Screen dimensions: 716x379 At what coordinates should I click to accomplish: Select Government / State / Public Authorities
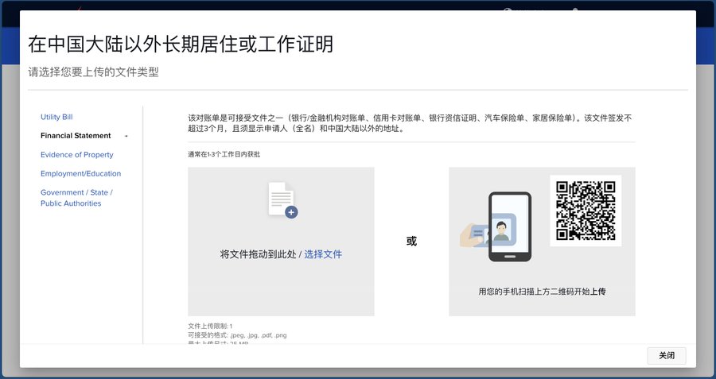click(76, 198)
